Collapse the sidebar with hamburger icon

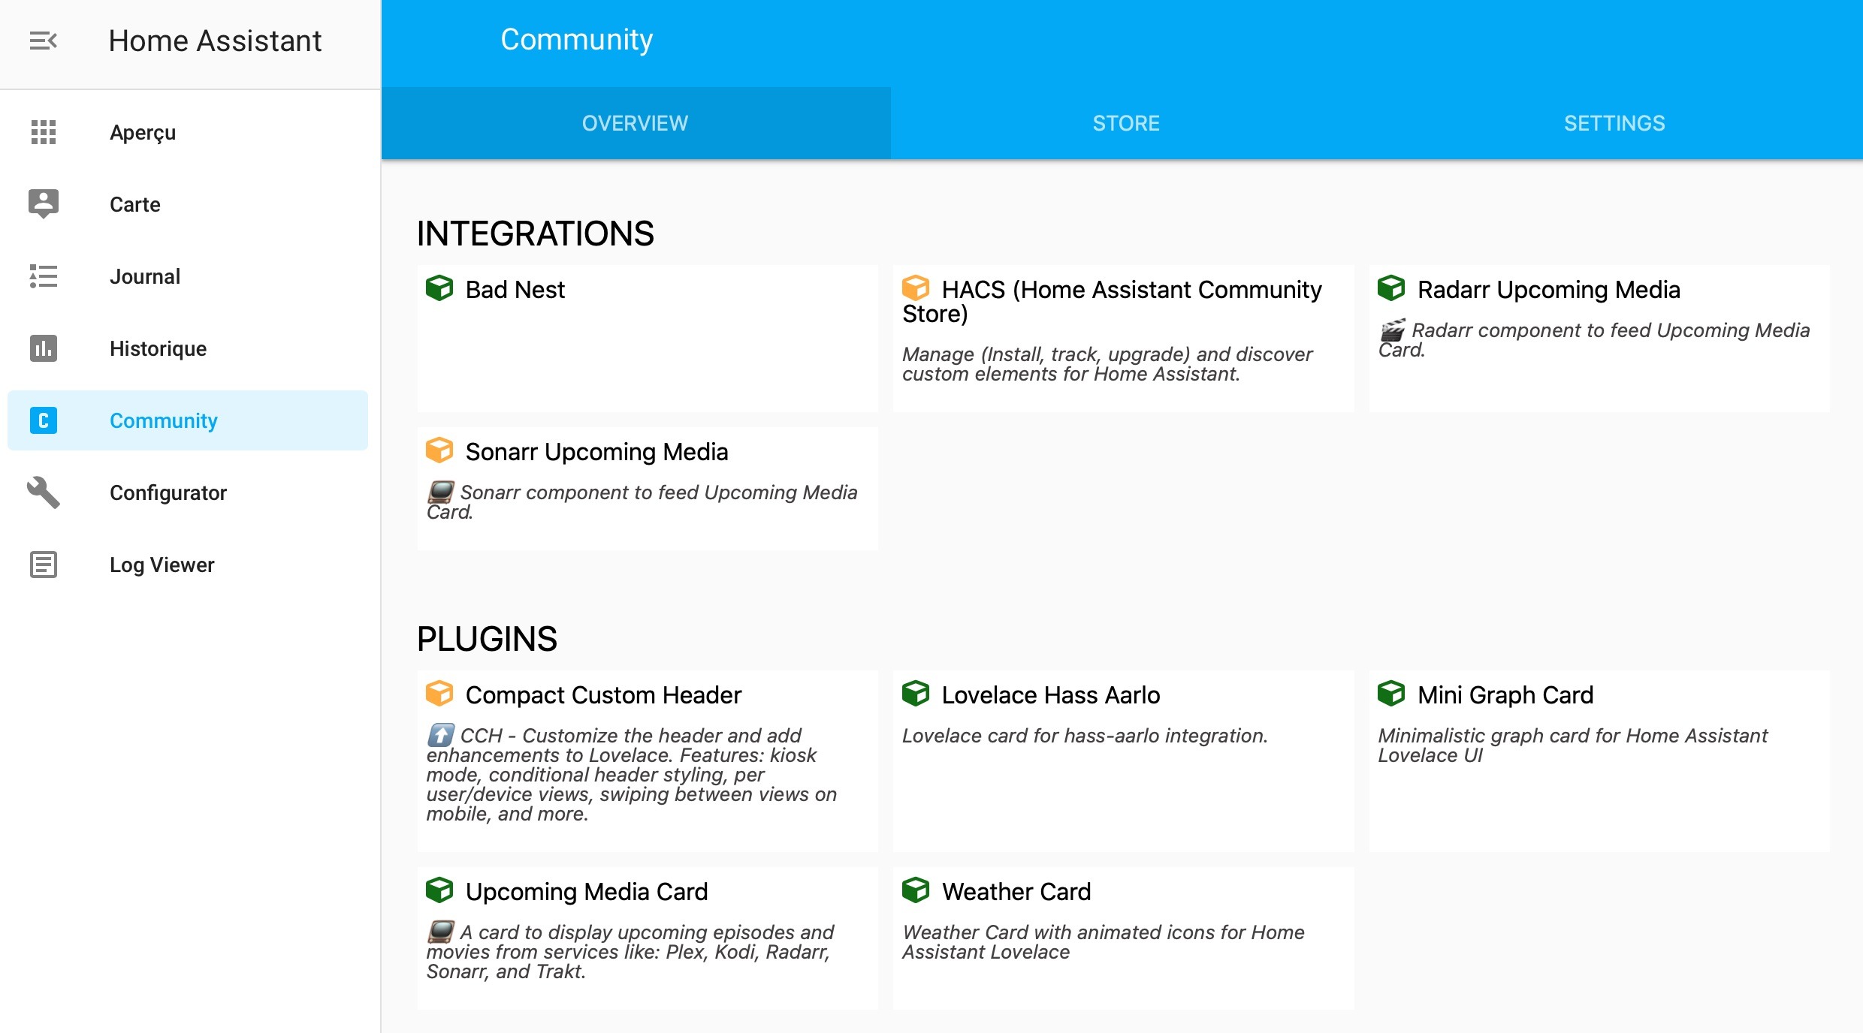43,41
